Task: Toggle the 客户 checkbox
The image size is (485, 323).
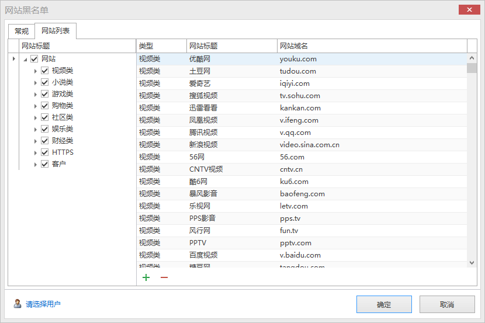Action: tap(44, 164)
